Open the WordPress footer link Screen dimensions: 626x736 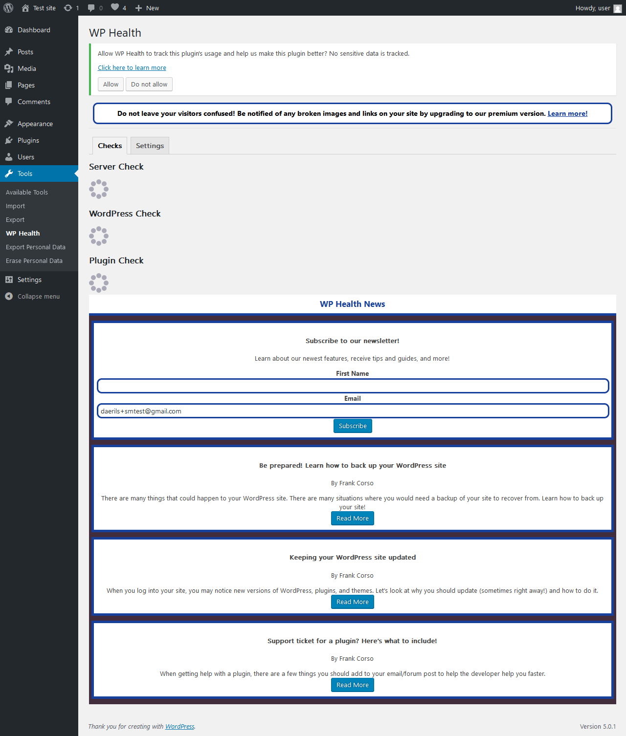pyautogui.click(x=179, y=726)
